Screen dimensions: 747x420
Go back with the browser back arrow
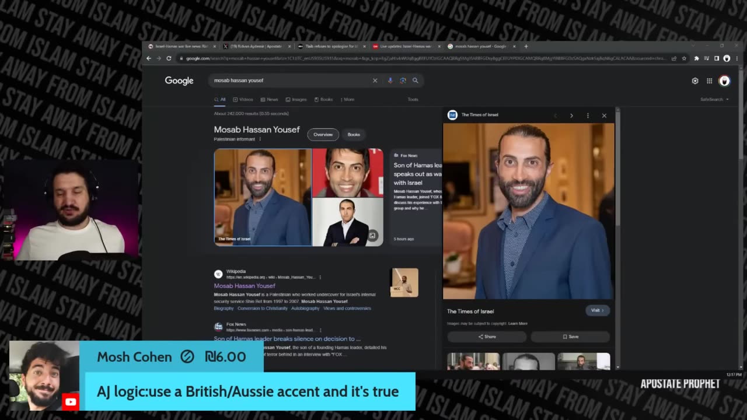click(x=149, y=58)
